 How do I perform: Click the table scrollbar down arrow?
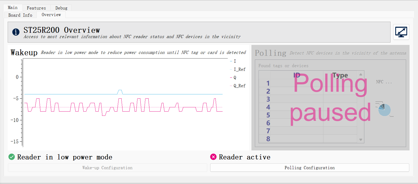(361, 140)
